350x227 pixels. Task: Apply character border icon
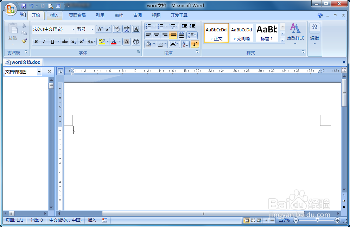[x=136, y=29]
